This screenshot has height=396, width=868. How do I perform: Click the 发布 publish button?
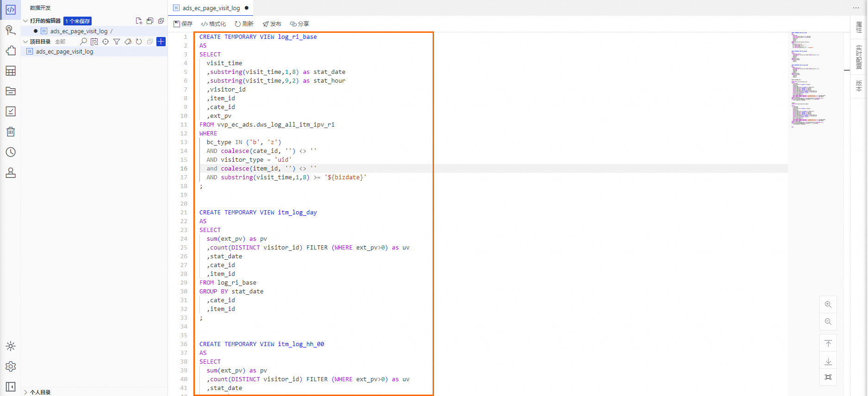pos(272,24)
